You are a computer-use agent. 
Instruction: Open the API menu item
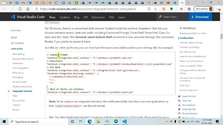coord(86,17)
